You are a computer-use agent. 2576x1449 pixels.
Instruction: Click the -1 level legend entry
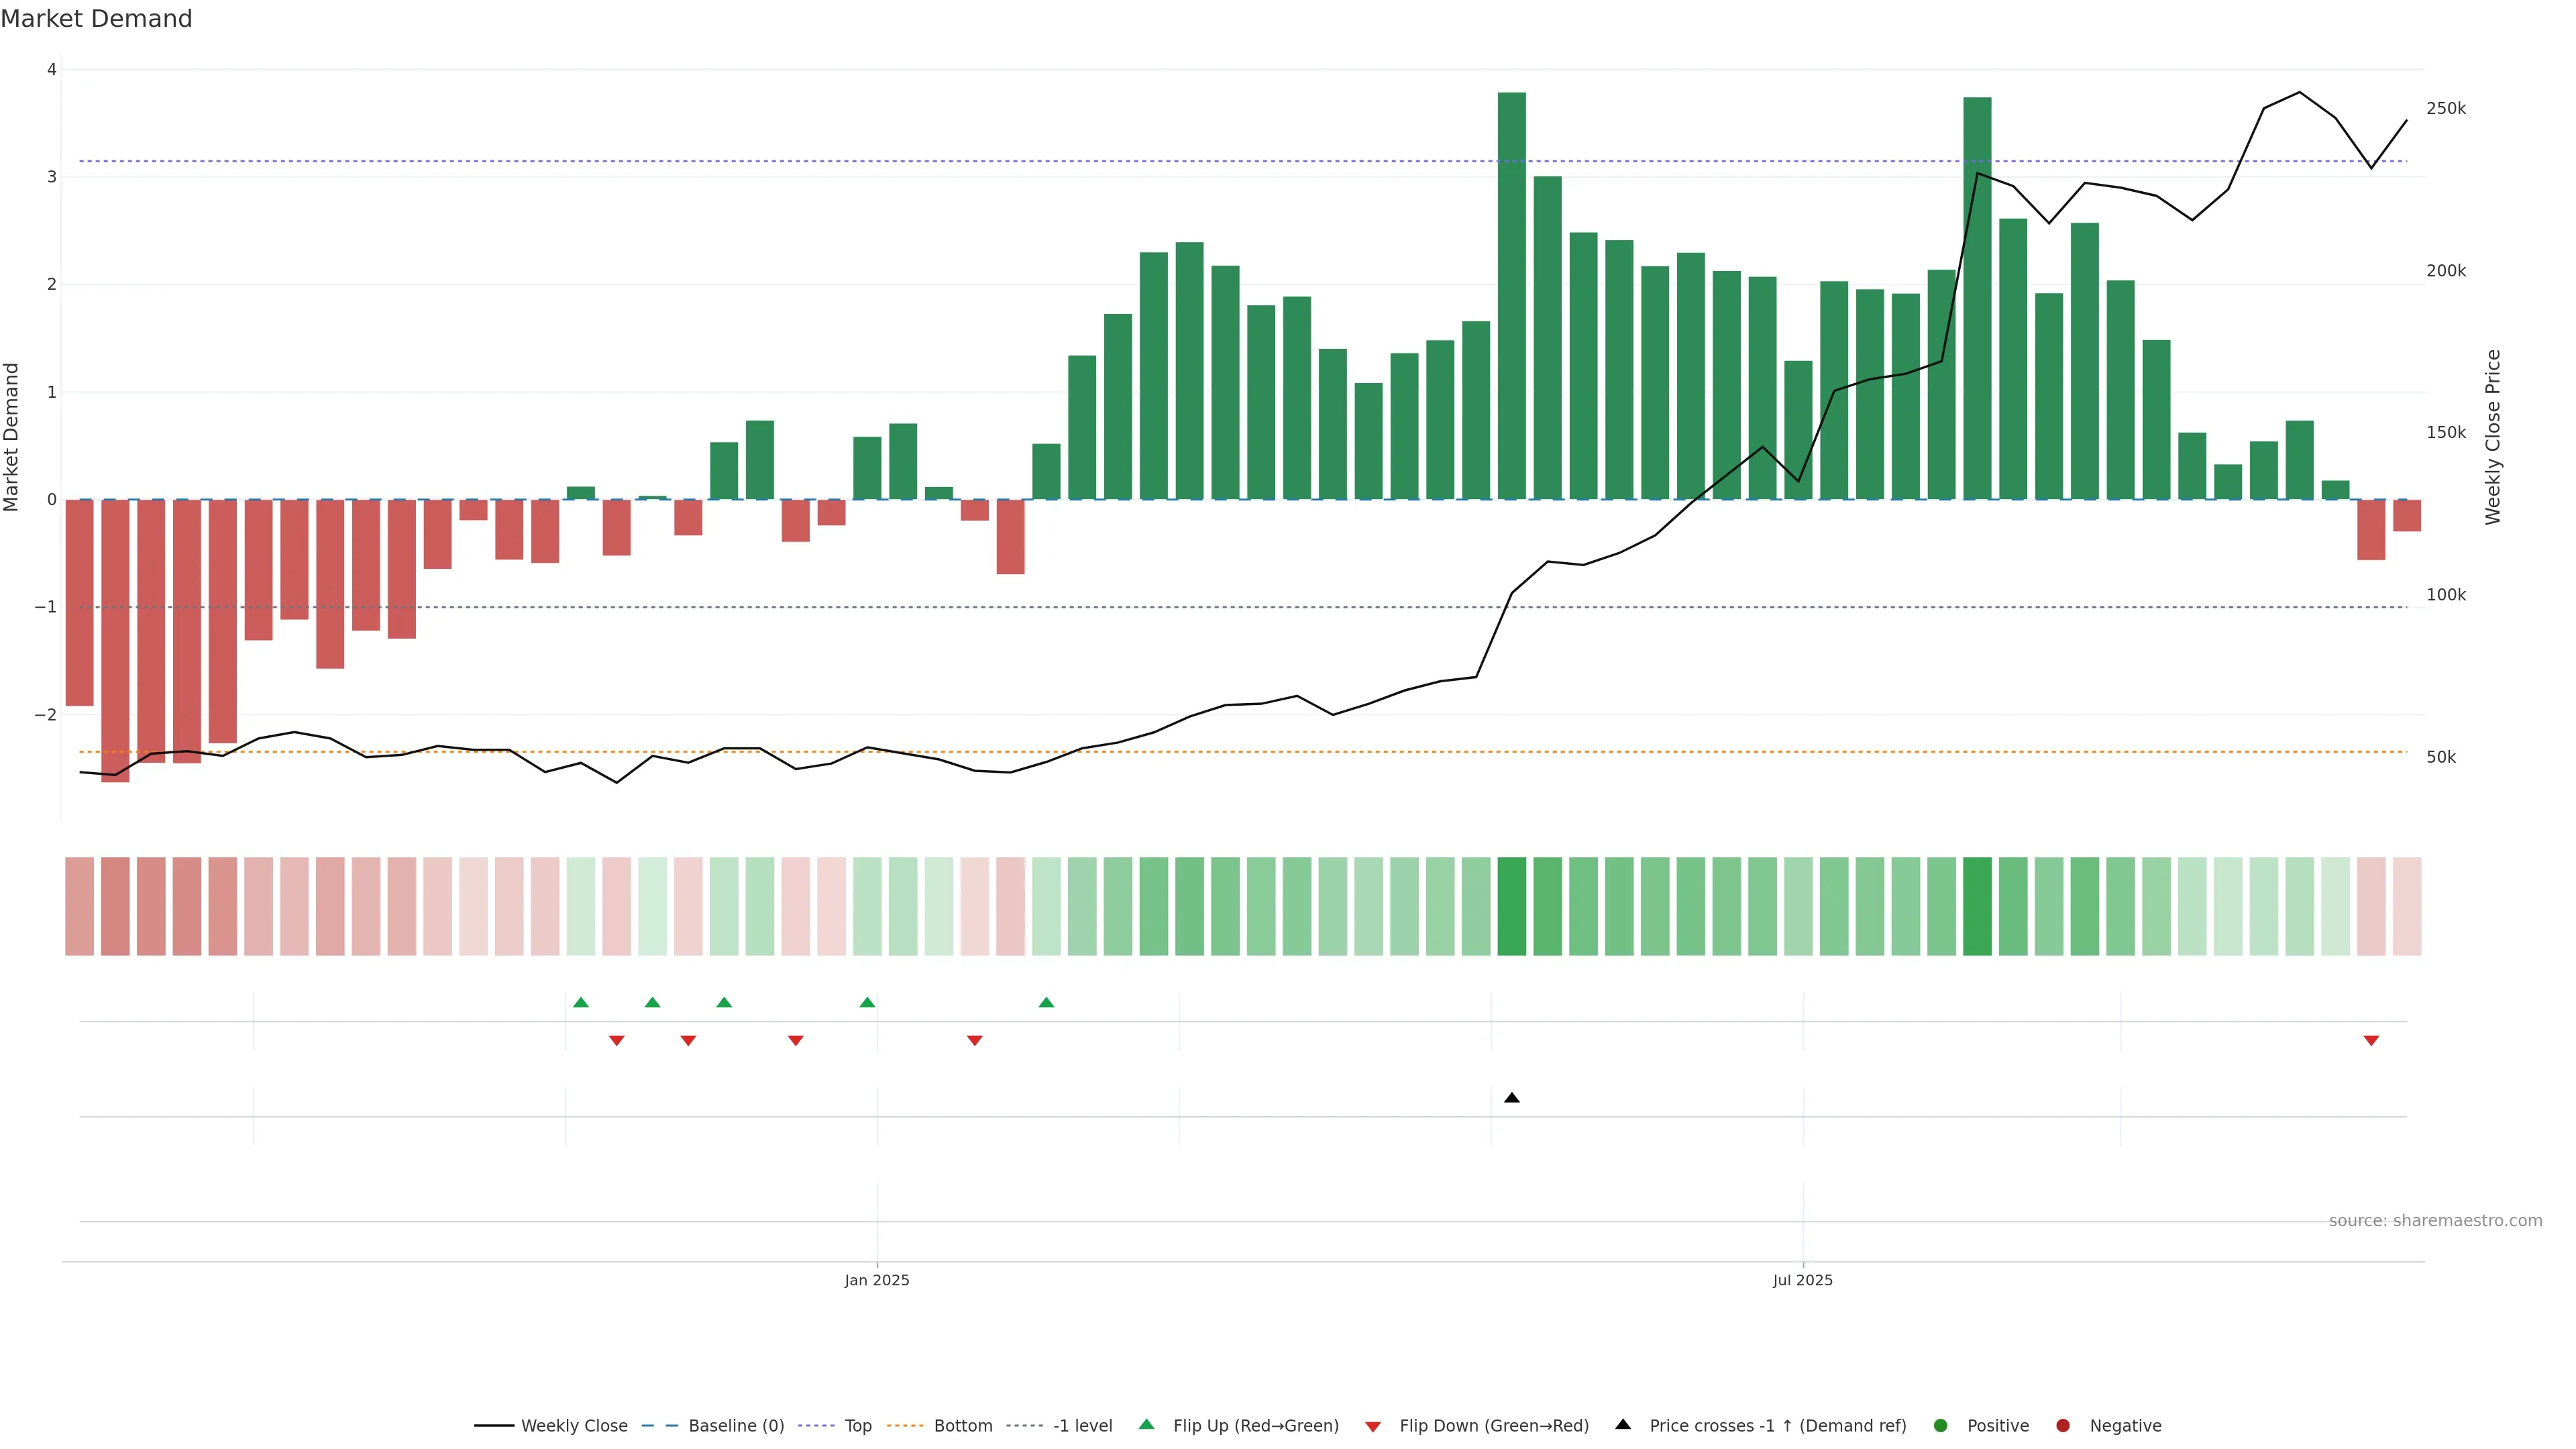pos(1082,1425)
